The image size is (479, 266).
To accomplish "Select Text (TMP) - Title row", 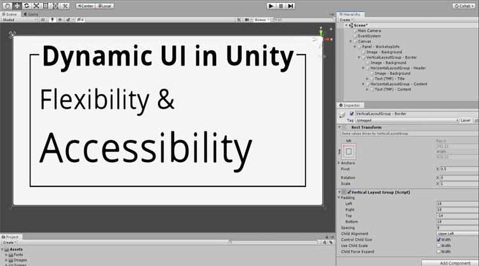I will (x=389, y=79).
